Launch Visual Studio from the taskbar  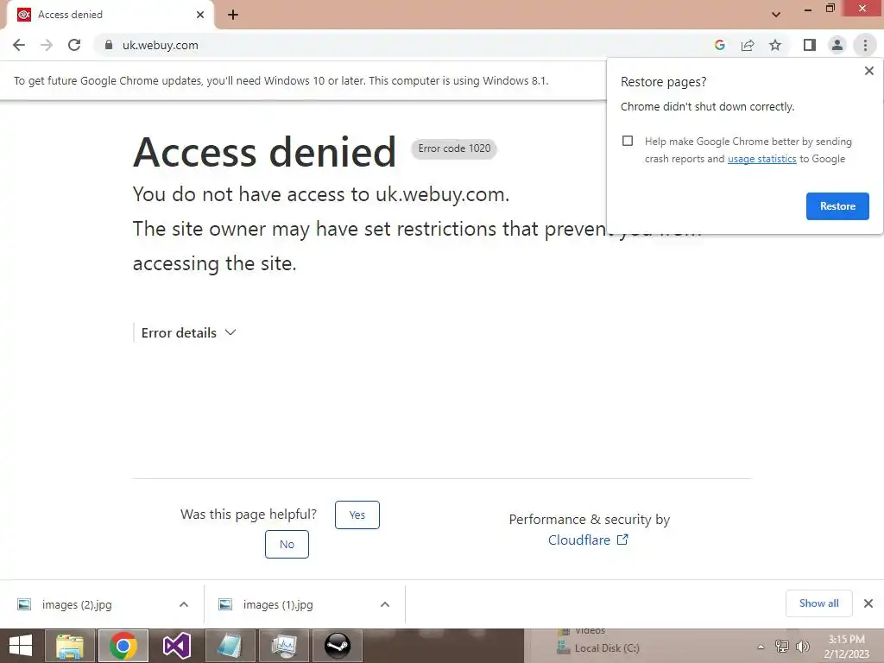coord(177,646)
